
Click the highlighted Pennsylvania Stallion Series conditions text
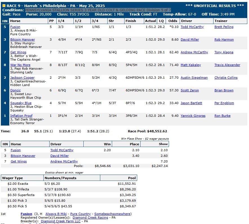(x=98, y=10)
